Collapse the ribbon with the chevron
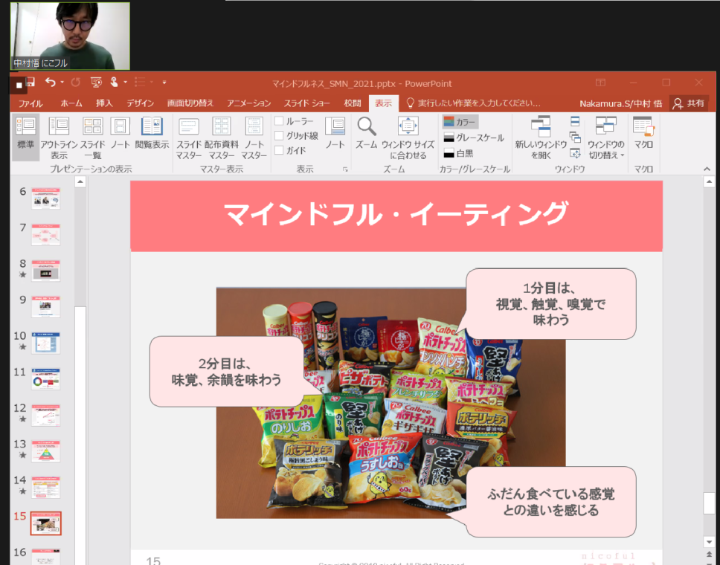Viewport: 720px width, 565px height. [707, 169]
